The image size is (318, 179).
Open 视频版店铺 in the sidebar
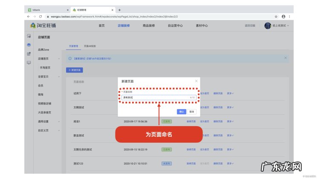(x=45, y=104)
